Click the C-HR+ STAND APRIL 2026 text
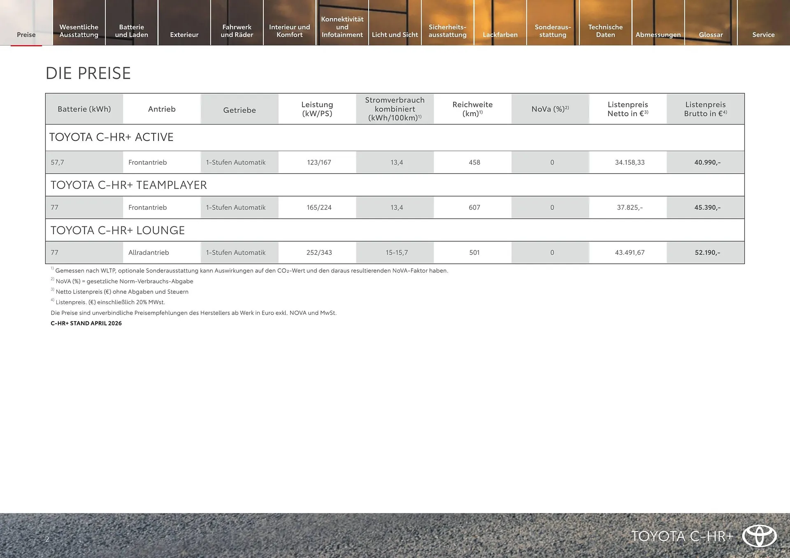Screen dimensions: 790x558 coord(86,323)
